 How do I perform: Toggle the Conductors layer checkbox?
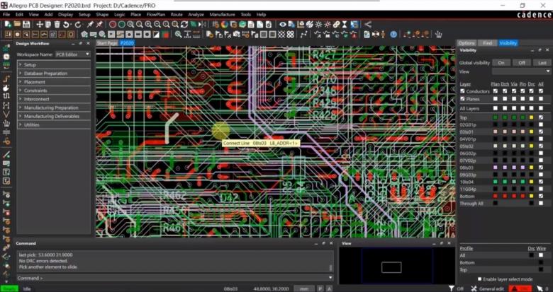point(462,90)
